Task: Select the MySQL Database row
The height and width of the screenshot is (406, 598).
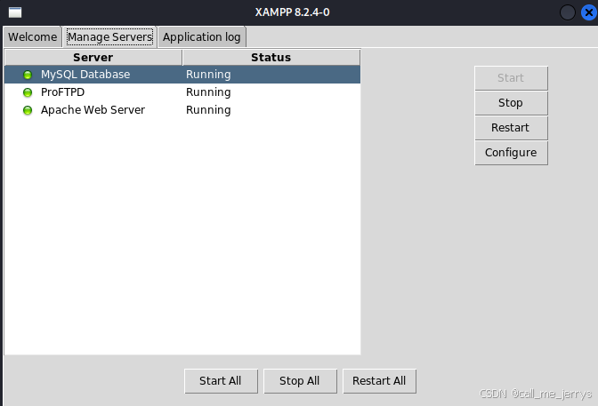Action: click(x=182, y=75)
